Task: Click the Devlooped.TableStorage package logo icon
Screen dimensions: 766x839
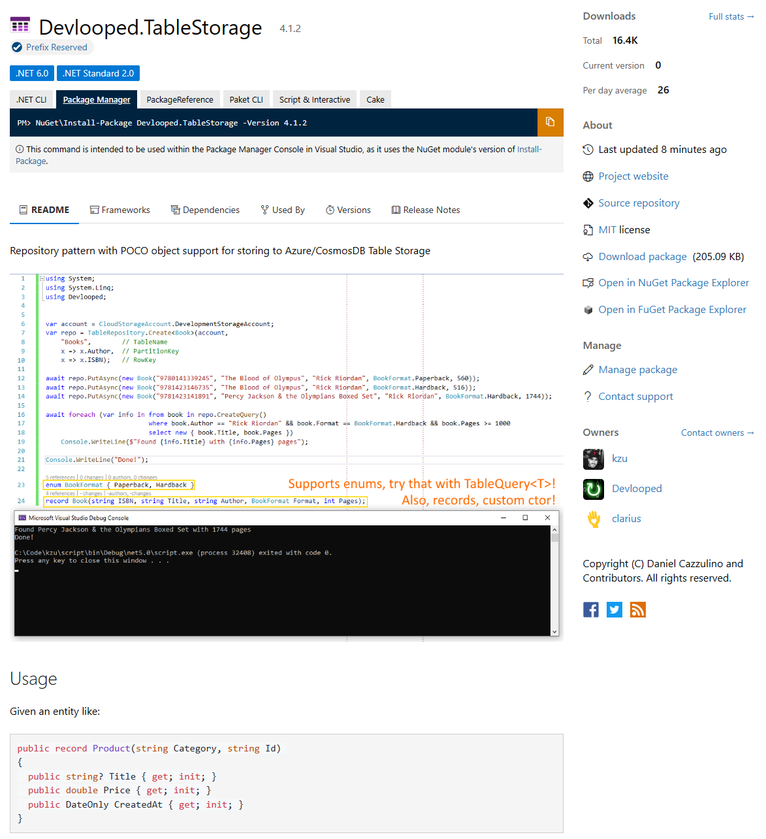Action: click(20, 25)
